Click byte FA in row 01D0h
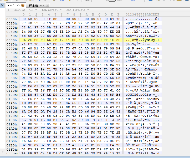Viewport: 190px width, 158px height. point(24,141)
